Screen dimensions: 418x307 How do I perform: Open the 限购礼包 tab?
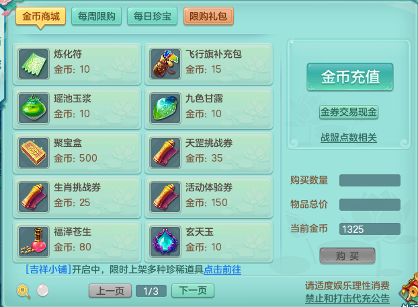pyautogui.click(x=208, y=16)
